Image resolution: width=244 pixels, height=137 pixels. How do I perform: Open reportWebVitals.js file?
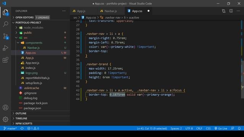(x=37, y=78)
